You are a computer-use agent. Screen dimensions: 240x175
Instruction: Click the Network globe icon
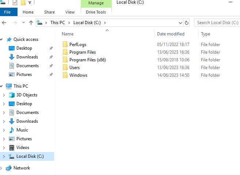(x=9, y=168)
